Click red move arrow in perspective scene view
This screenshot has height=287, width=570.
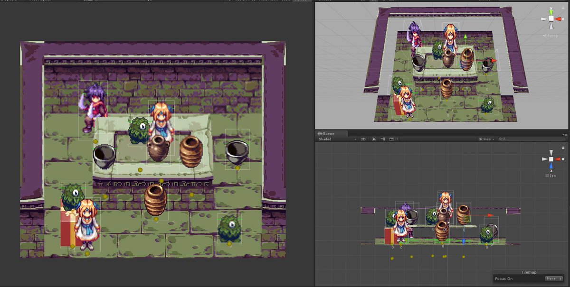[x=494, y=61]
